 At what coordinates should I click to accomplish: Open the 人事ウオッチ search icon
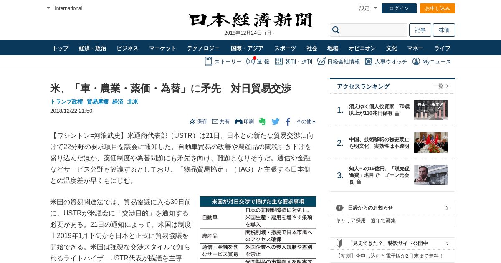pos(368,61)
